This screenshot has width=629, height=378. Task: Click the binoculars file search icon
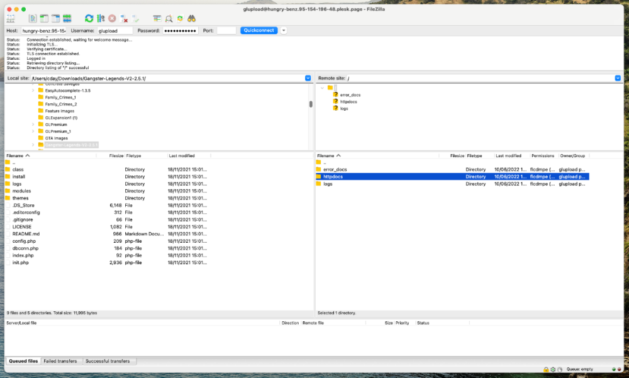click(191, 19)
